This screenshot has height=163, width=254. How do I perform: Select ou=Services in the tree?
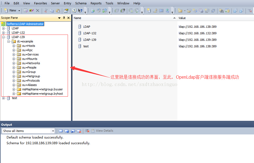pyautogui.click(x=30, y=54)
